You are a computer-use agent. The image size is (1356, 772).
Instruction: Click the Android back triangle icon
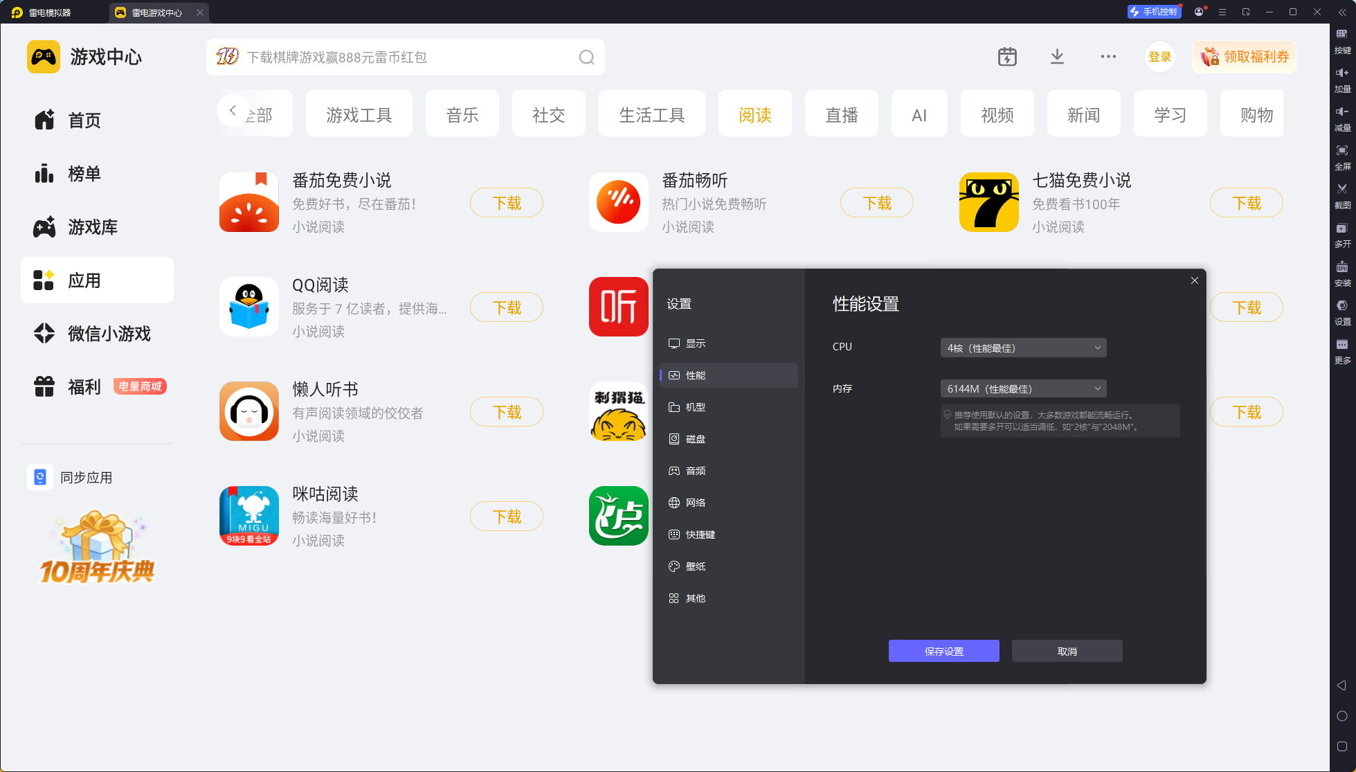tap(1341, 685)
